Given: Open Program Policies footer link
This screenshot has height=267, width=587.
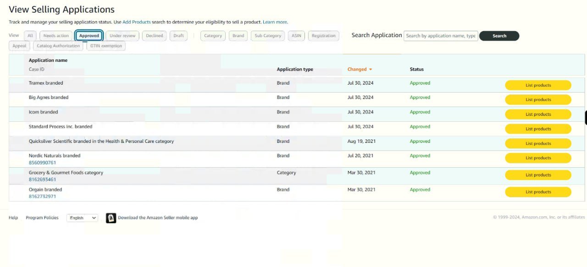Looking at the screenshot, I should click(x=42, y=218).
